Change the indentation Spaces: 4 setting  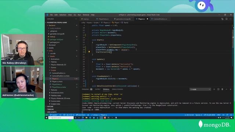[x=199, y=115]
